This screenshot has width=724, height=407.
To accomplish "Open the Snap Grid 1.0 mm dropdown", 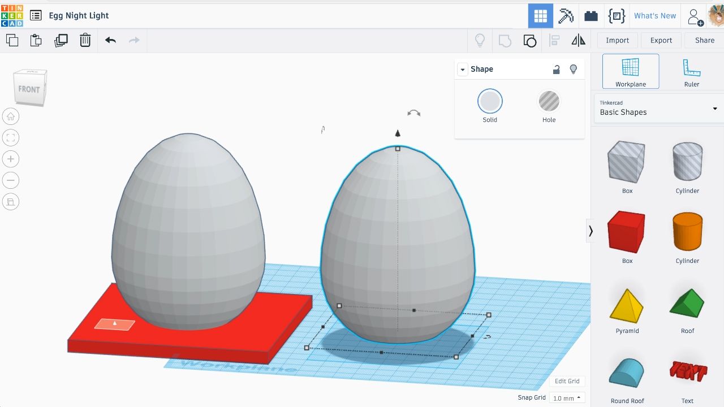I will click(x=566, y=398).
